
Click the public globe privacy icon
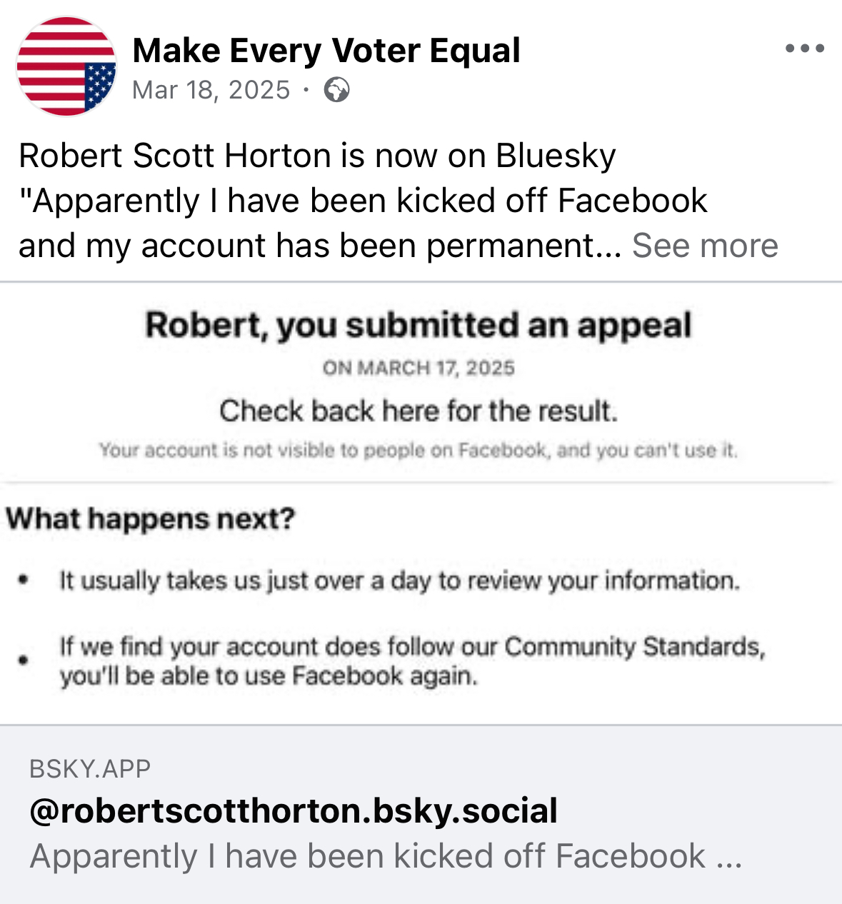(336, 90)
